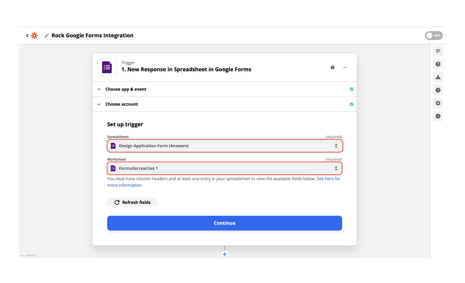Image resolution: width=465 pixels, height=283 pixels.
Task: Open the trigger three-dot options menu
Action: pos(345,67)
